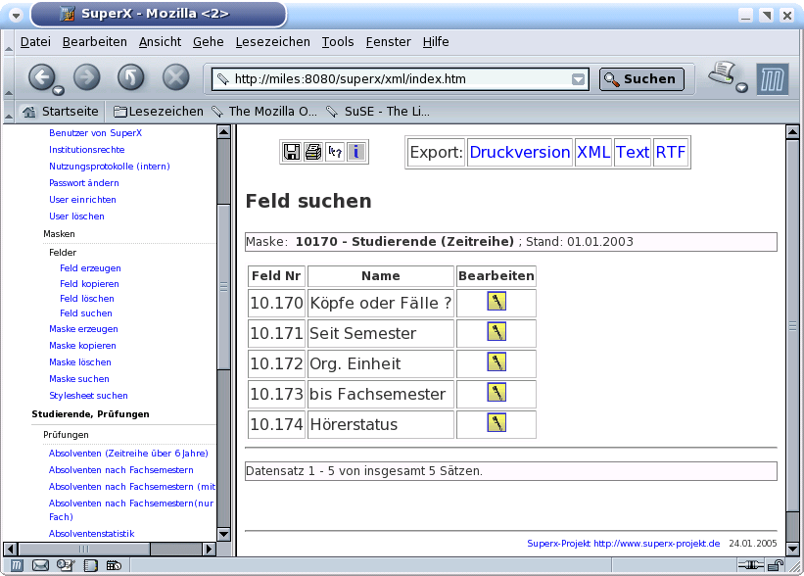Click edit icon for Org. Einheit row
The width and height of the screenshot is (804, 576).
tap(497, 362)
